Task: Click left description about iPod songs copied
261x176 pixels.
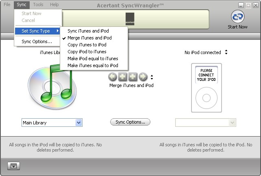Action: click(55, 148)
